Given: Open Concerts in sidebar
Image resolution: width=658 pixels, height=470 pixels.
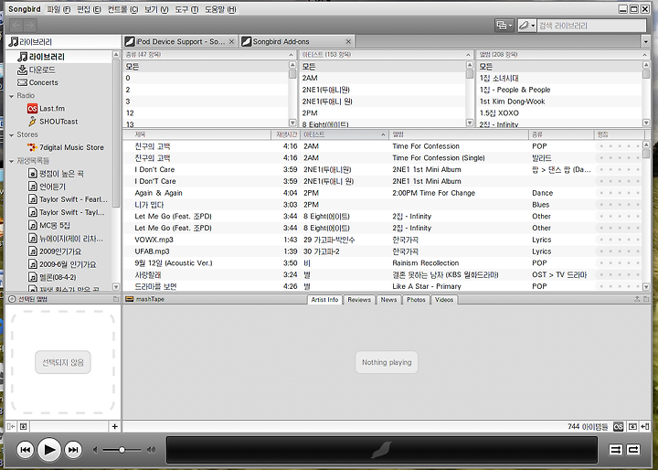Looking at the screenshot, I should [37, 82].
